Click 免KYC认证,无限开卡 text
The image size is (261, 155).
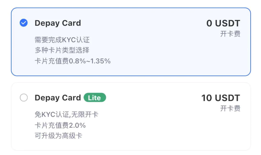(66, 115)
